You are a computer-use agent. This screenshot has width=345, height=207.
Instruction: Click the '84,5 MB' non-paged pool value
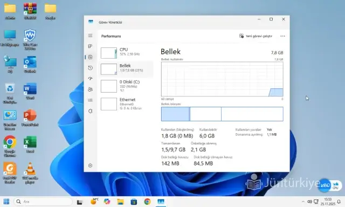(x=203, y=163)
